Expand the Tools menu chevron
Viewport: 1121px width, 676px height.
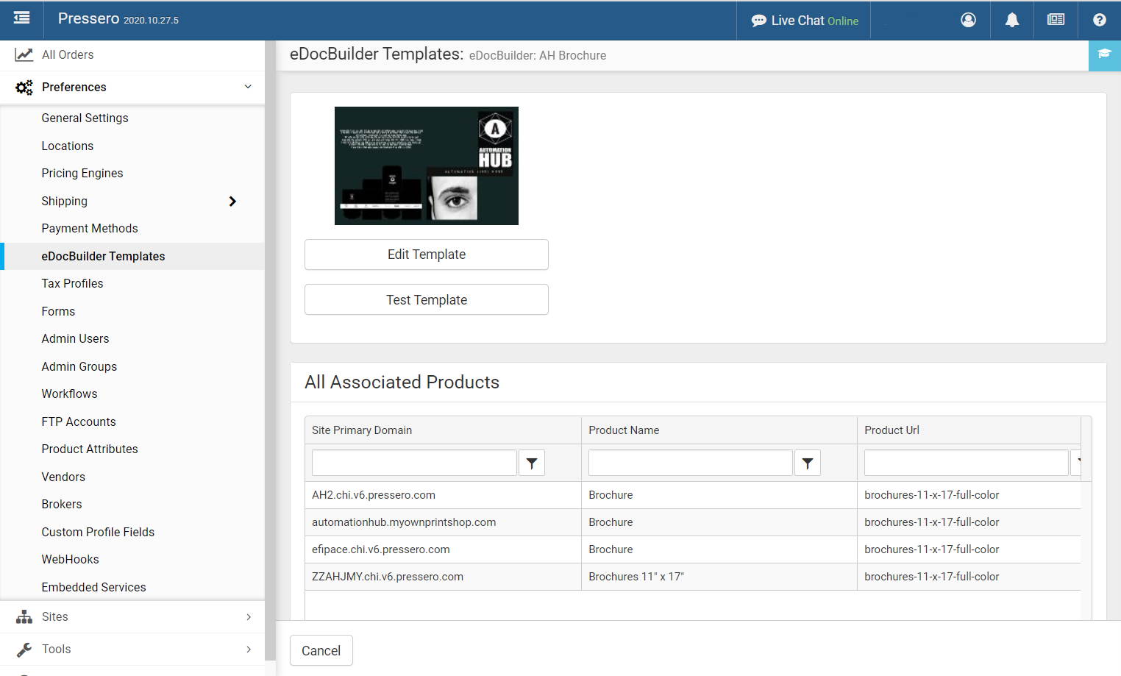pos(249,649)
